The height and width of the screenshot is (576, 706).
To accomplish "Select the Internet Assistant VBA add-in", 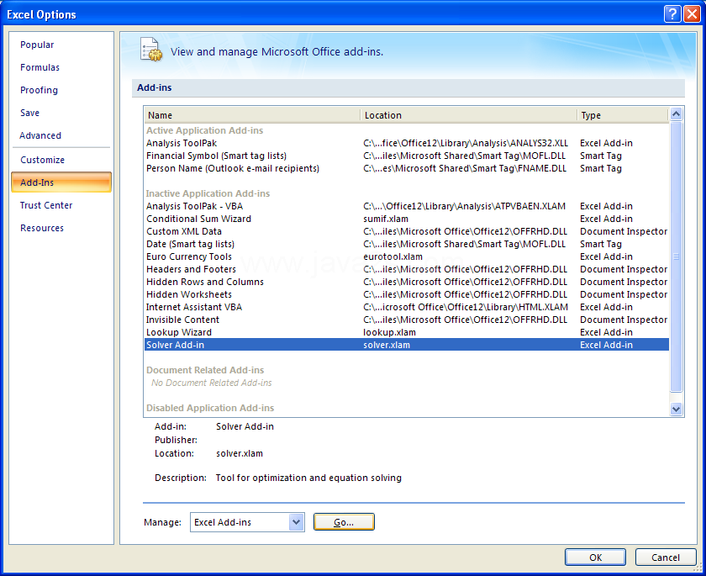I will click(407, 307).
